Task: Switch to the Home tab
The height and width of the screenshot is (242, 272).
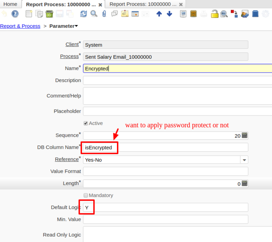Action: pyautogui.click(x=10, y=4)
